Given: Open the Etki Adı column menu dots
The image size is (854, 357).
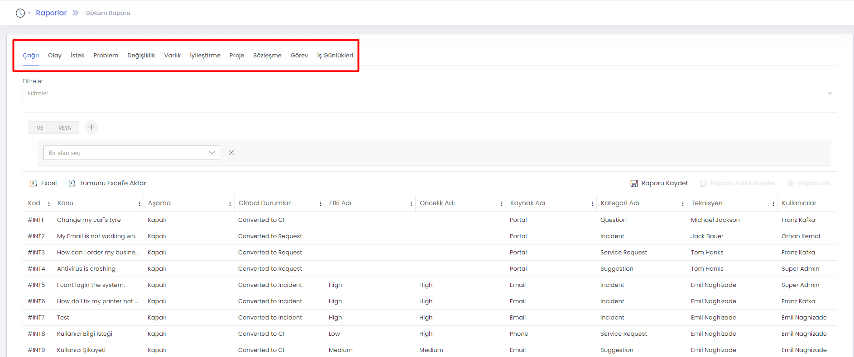Looking at the screenshot, I should [x=411, y=204].
